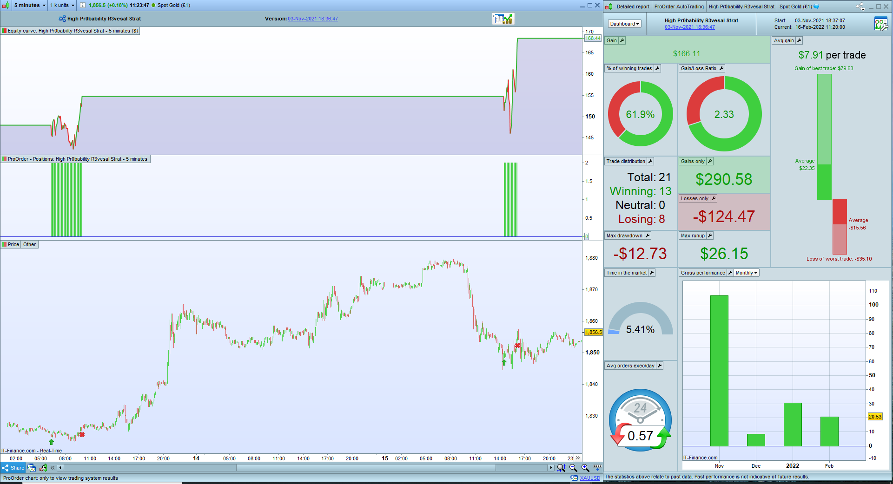Open version link 03-Nov-2021 in chart header

tap(313, 19)
